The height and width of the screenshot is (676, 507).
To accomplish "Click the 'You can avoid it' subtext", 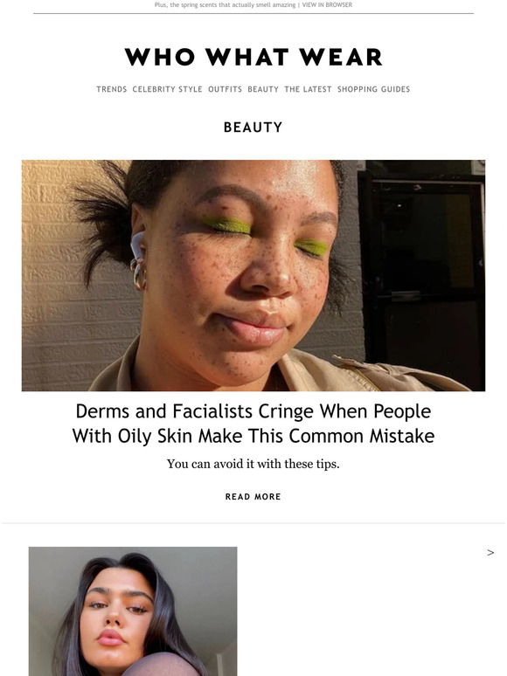I will coord(253,464).
